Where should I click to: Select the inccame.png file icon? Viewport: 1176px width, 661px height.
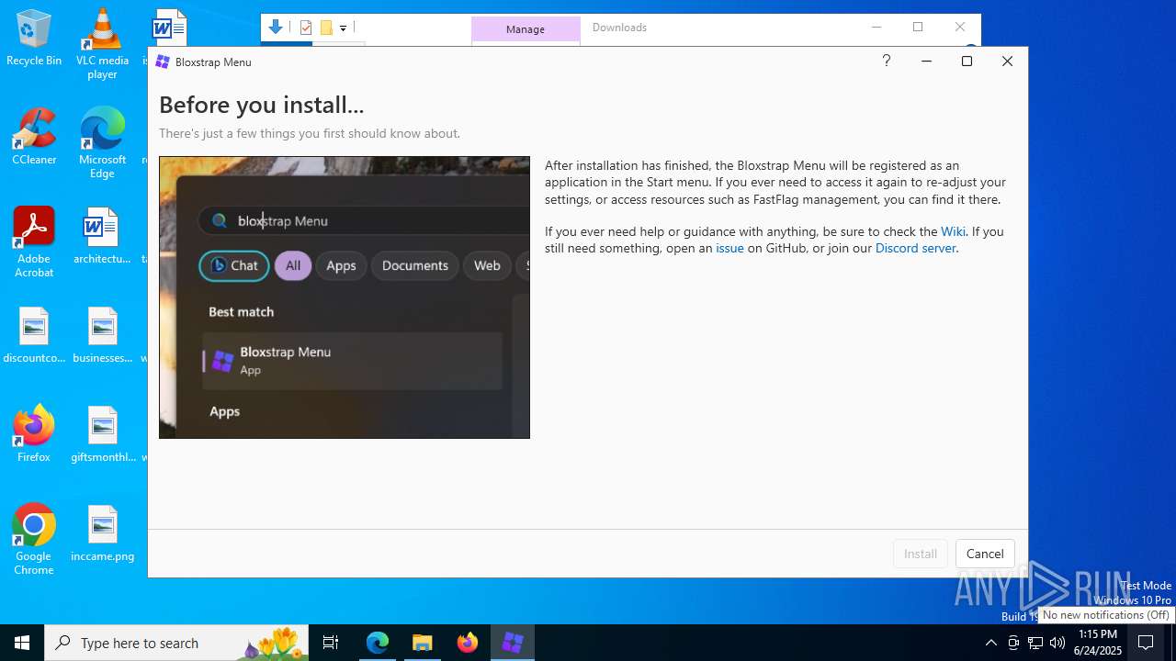point(102,533)
